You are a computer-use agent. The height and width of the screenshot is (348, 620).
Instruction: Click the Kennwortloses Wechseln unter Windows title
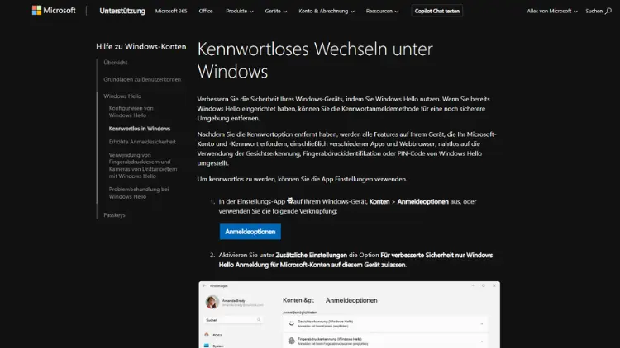315,60
